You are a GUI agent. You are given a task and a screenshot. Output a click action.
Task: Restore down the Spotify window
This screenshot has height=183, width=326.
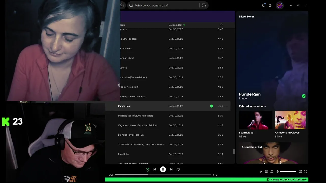pyautogui.click(x=298, y=5)
